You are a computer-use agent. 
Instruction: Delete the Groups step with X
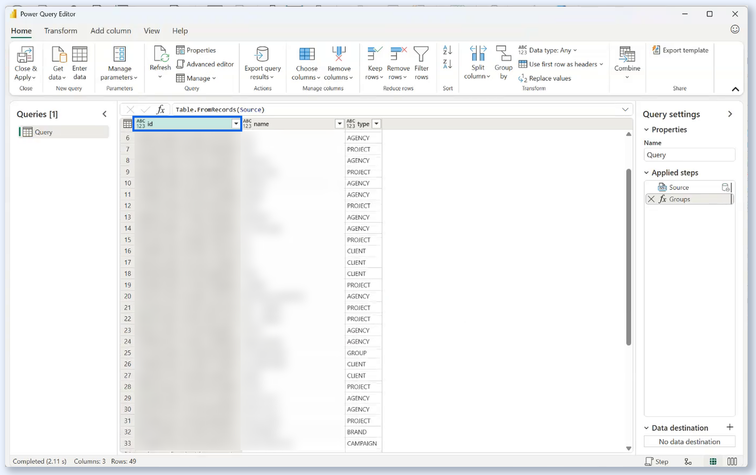point(651,199)
